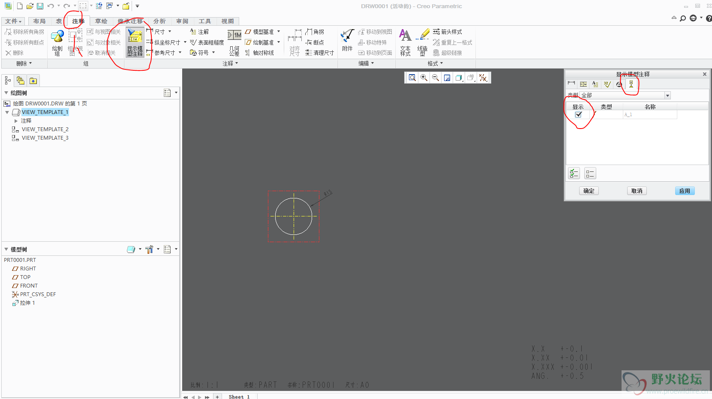Click the 显示模型注释 ribbon button

pos(135,42)
